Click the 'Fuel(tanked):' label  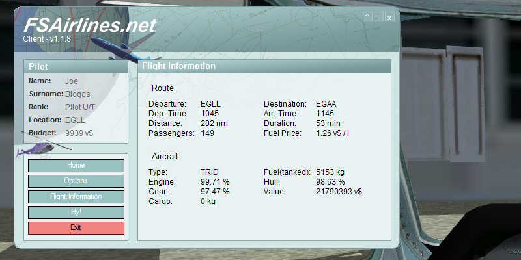(287, 172)
